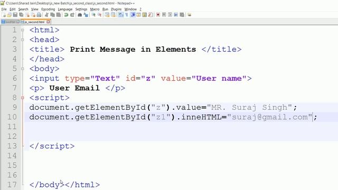Image resolution: width=338 pixels, height=190 pixels.
Task: Open the ? help menu
Action: 140,9
